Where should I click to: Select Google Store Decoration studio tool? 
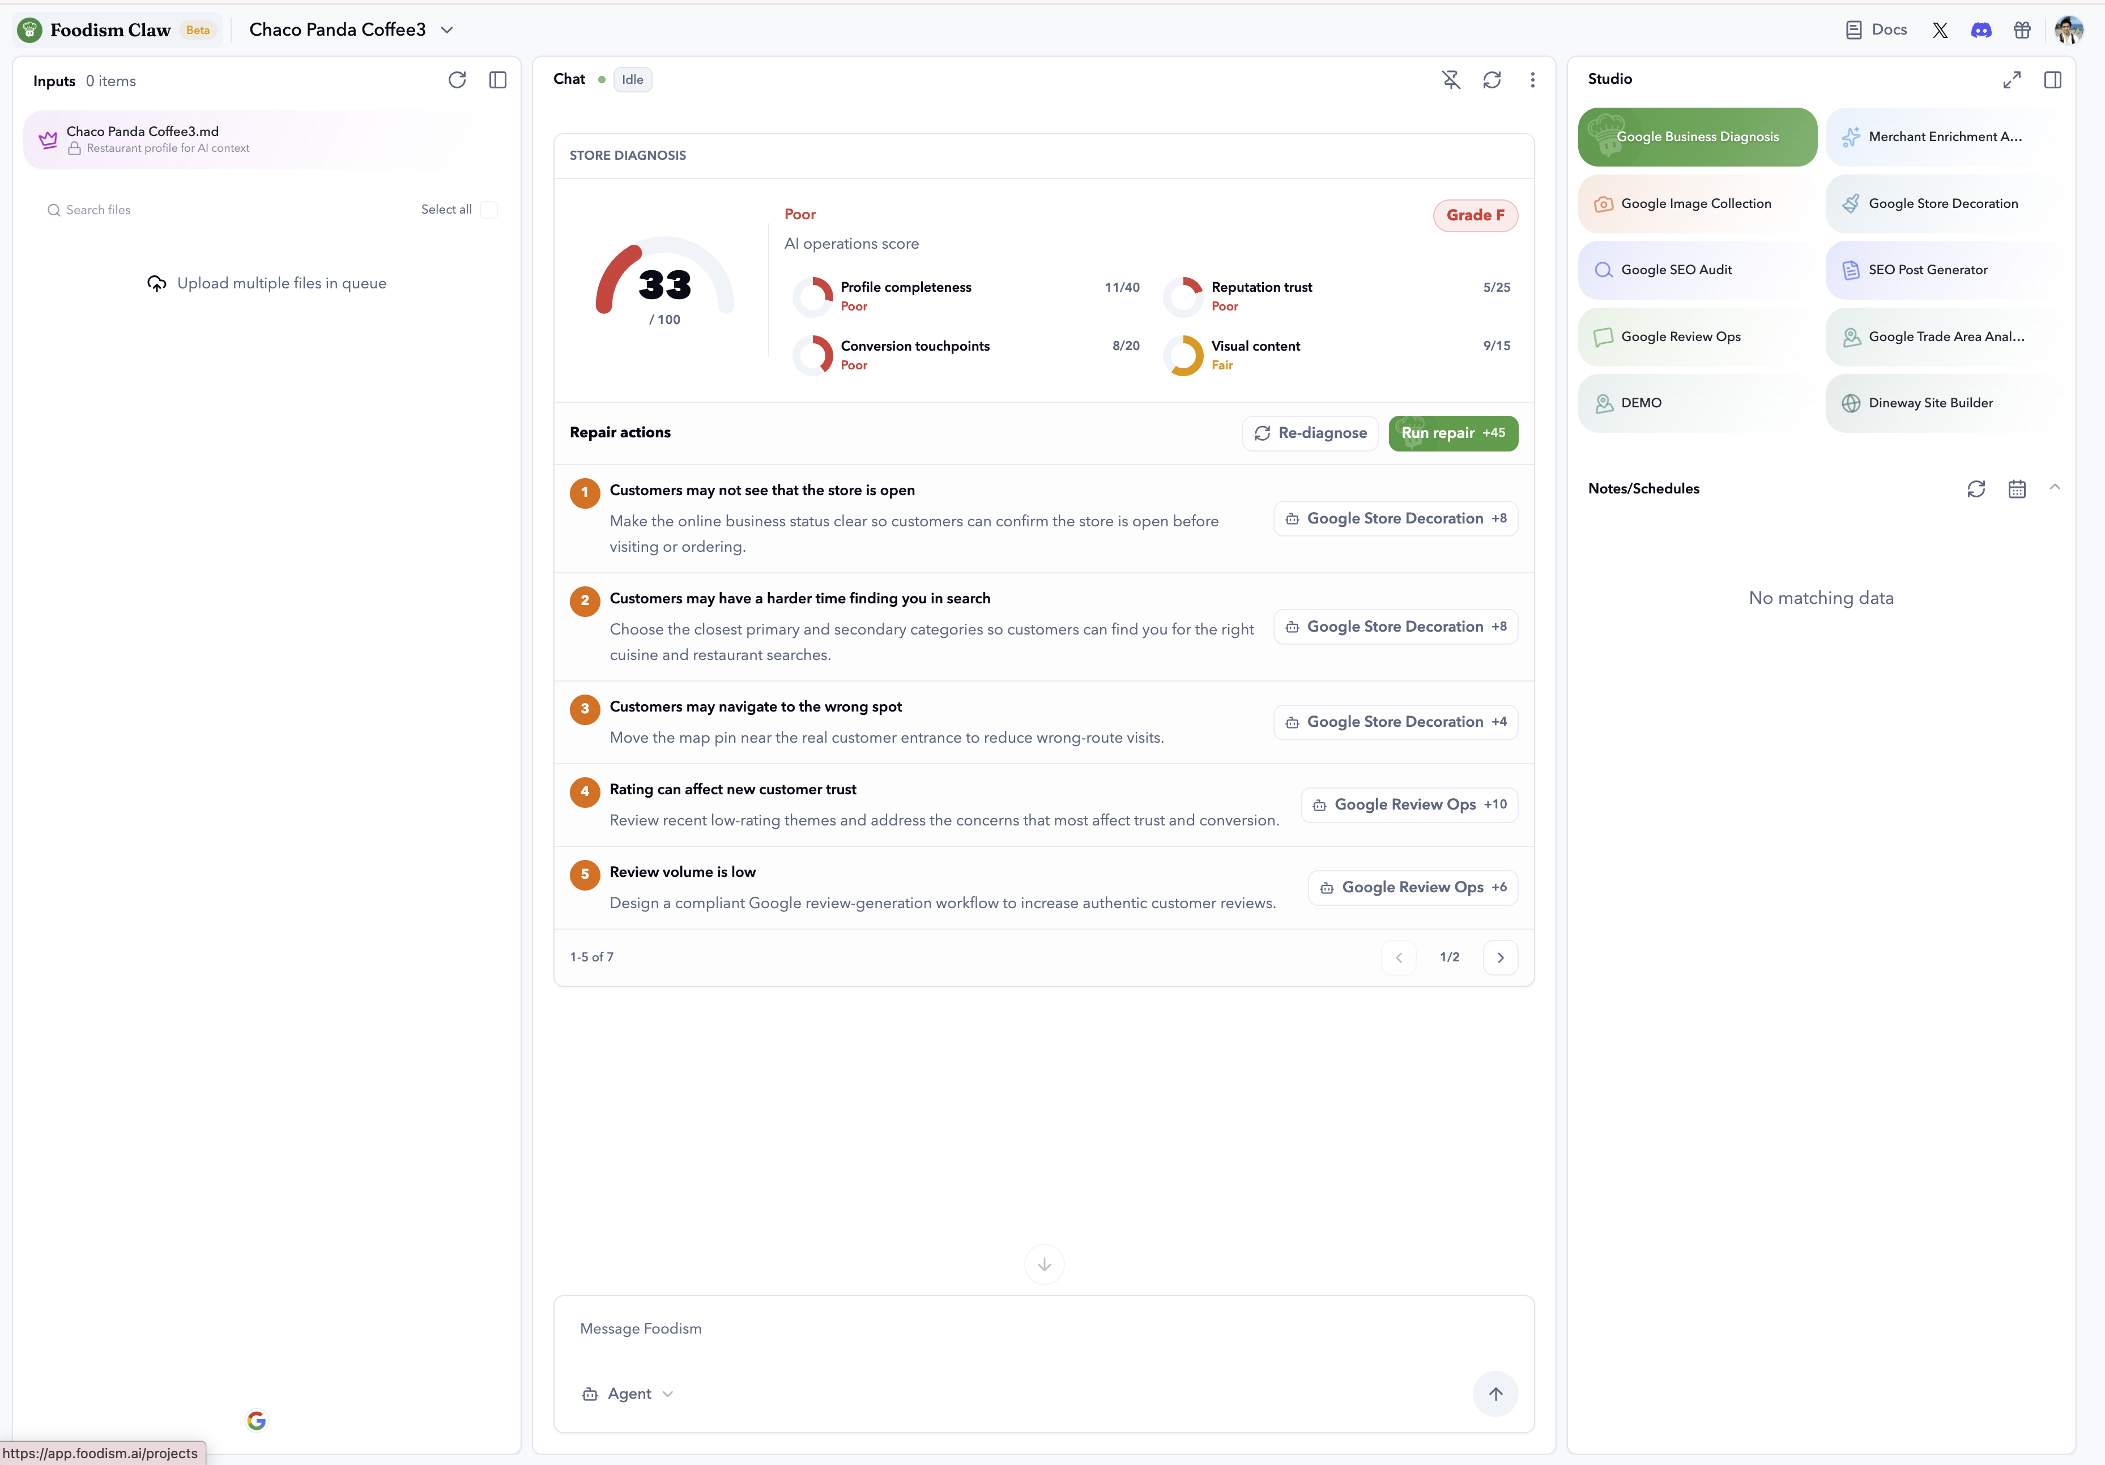coord(1945,203)
